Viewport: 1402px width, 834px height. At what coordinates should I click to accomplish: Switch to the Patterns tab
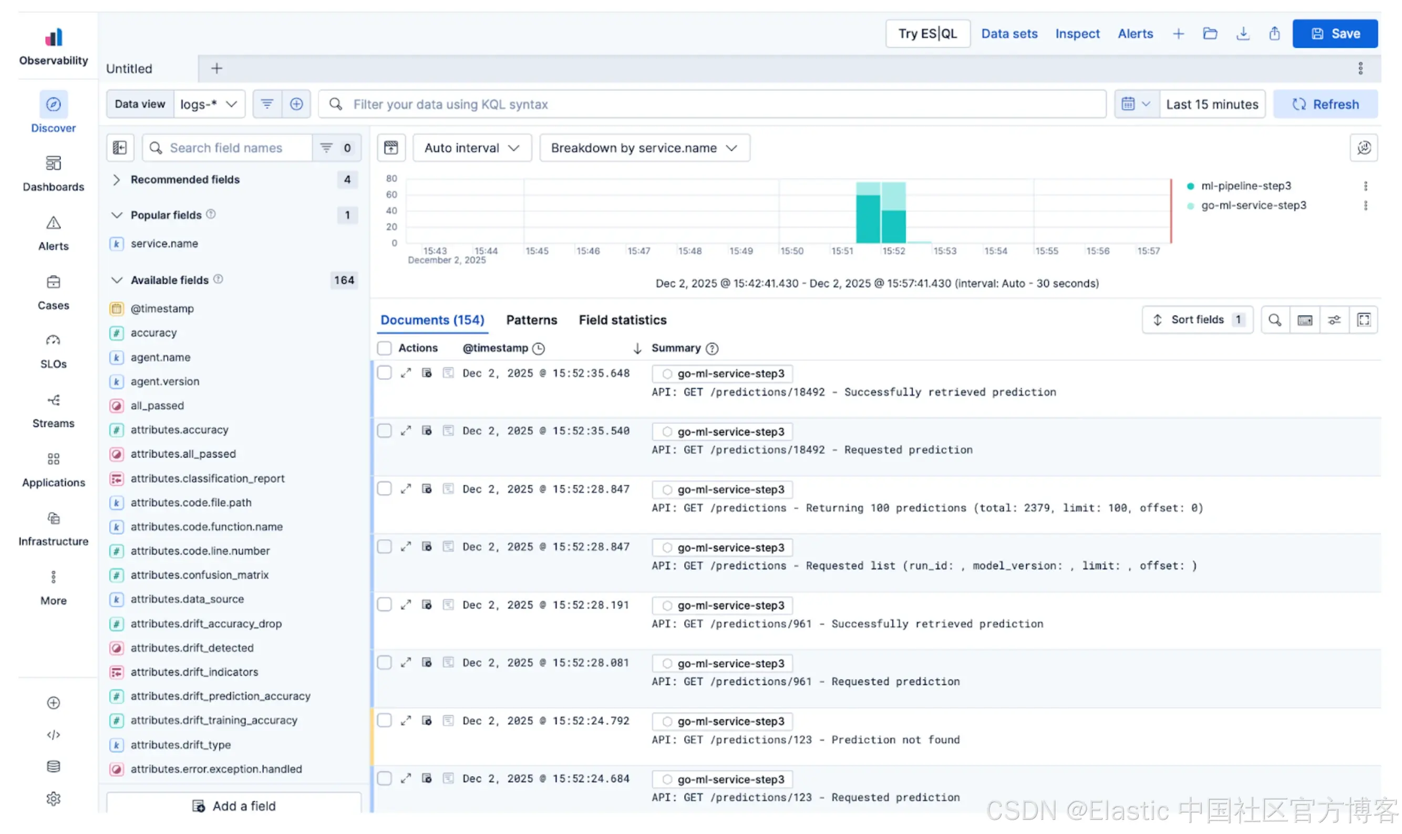(531, 320)
